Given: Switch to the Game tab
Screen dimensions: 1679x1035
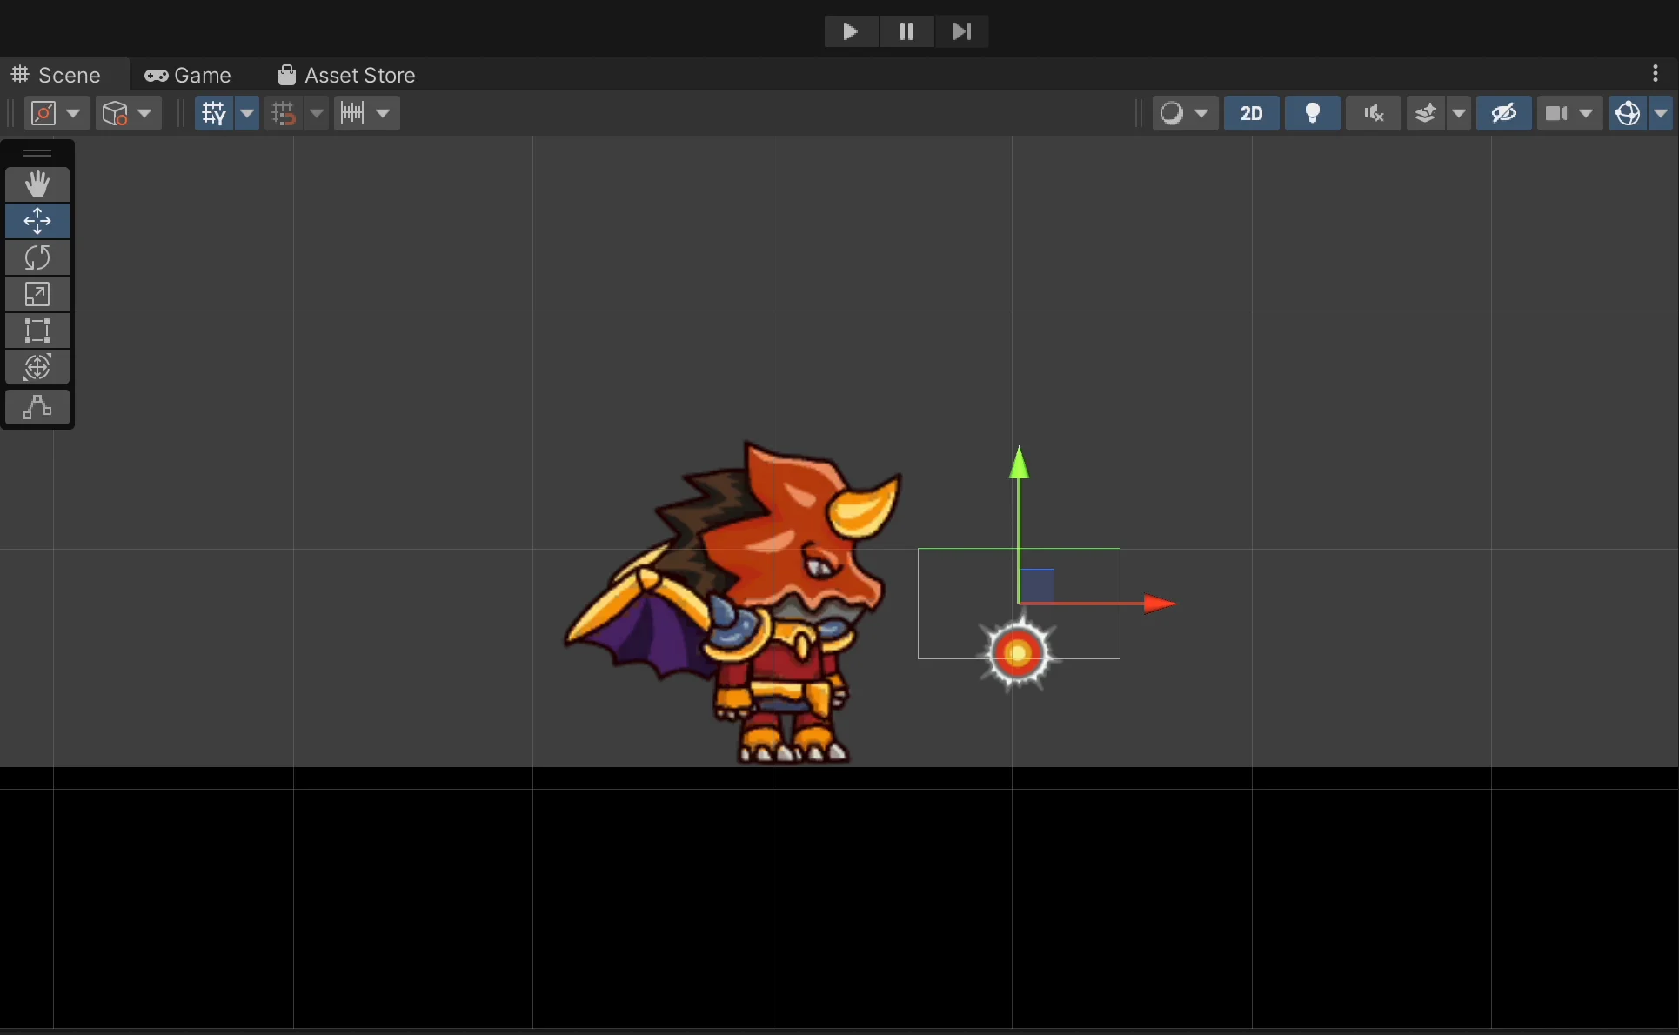Looking at the screenshot, I should 187,75.
